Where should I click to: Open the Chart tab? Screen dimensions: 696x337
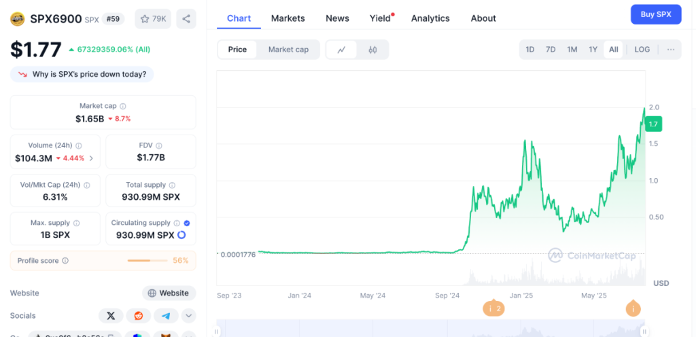(x=239, y=18)
